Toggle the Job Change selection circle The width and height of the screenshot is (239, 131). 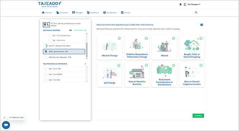point(119,65)
